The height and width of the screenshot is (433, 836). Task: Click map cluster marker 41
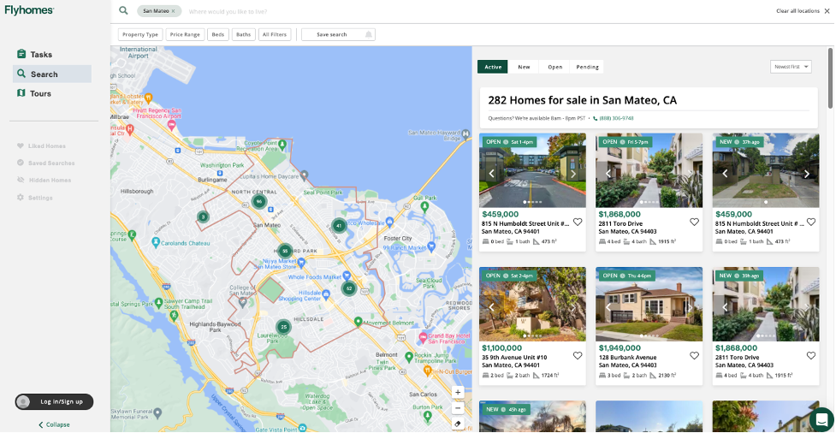pos(339,226)
